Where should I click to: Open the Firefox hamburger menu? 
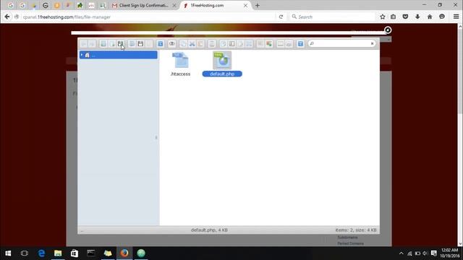click(x=456, y=17)
